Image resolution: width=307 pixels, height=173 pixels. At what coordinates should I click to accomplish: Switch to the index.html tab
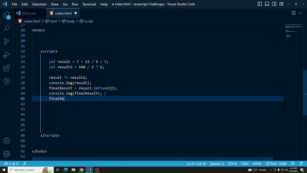63,13
